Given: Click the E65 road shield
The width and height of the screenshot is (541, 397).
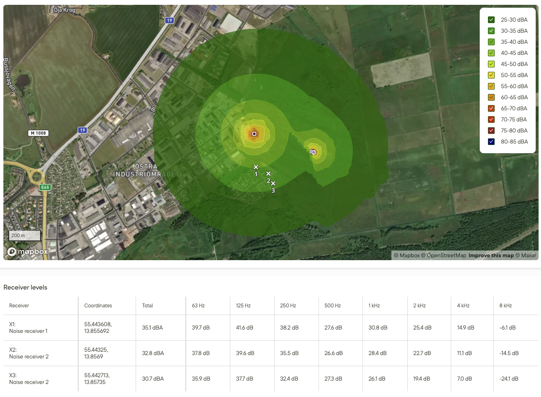Looking at the screenshot, I should pos(45,187).
